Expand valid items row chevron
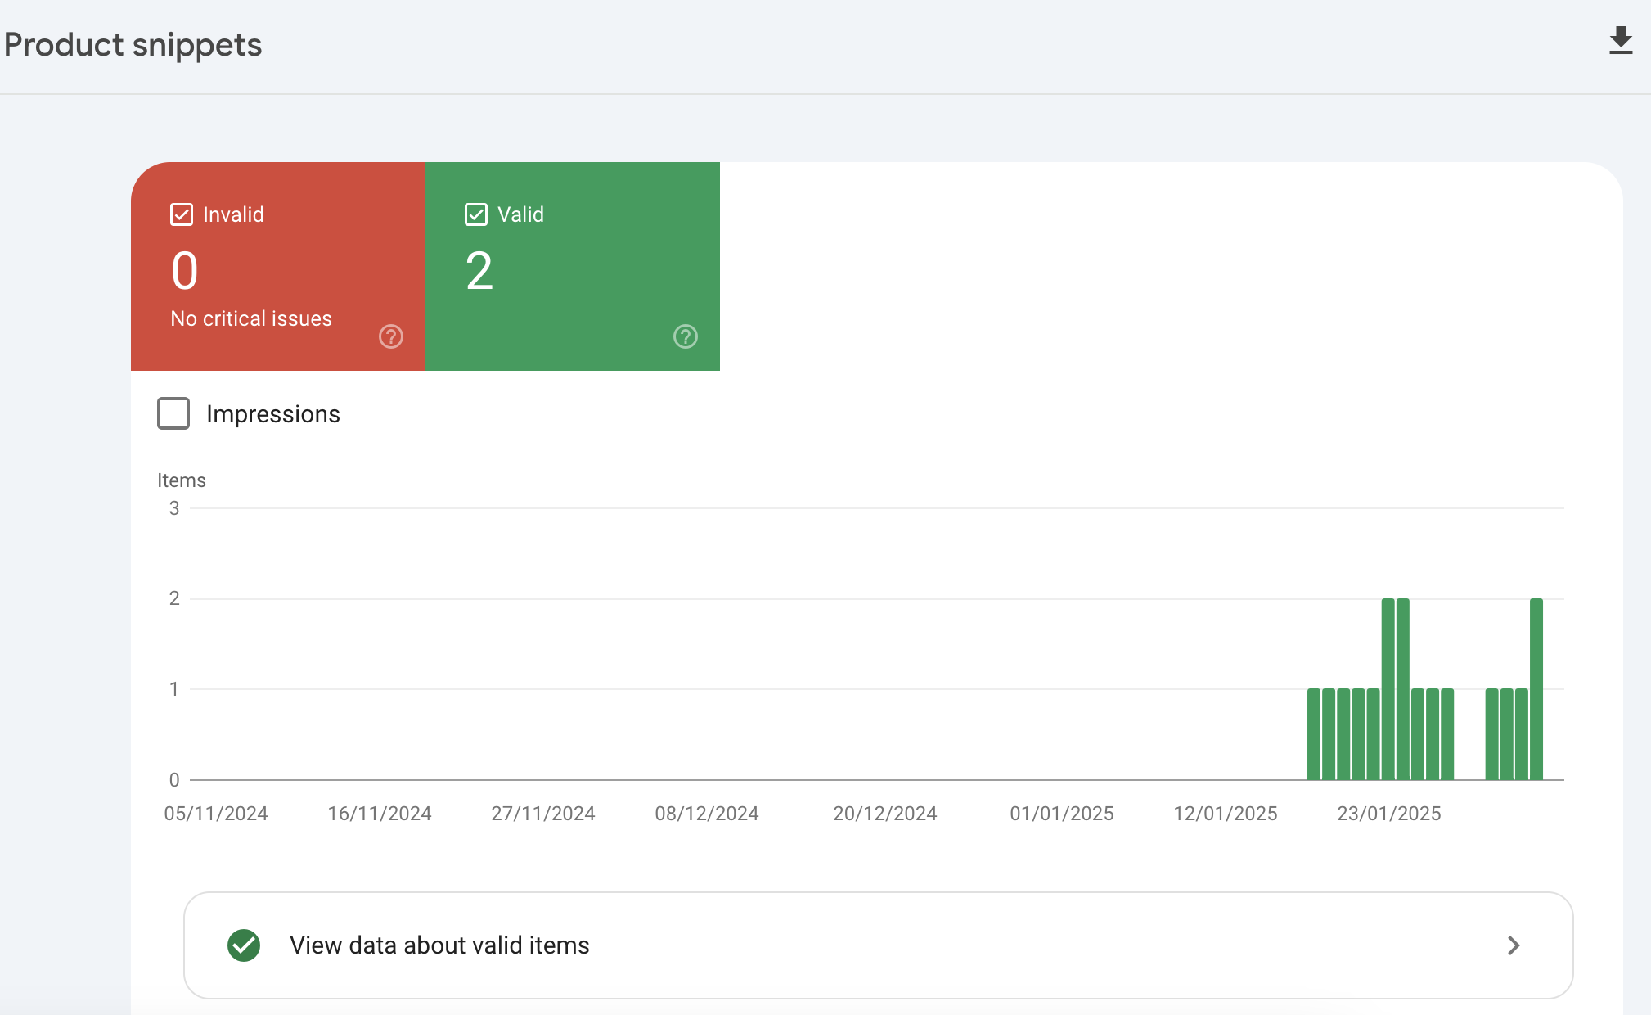Screen dimensions: 1651x1015 (x=1513, y=945)
